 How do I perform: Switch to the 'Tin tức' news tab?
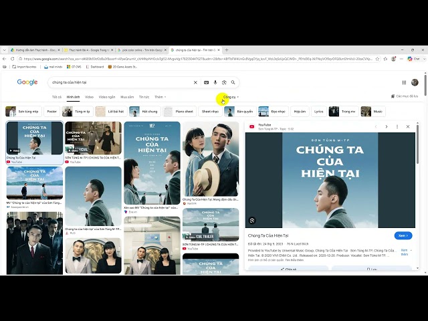[x=144, y=97]
